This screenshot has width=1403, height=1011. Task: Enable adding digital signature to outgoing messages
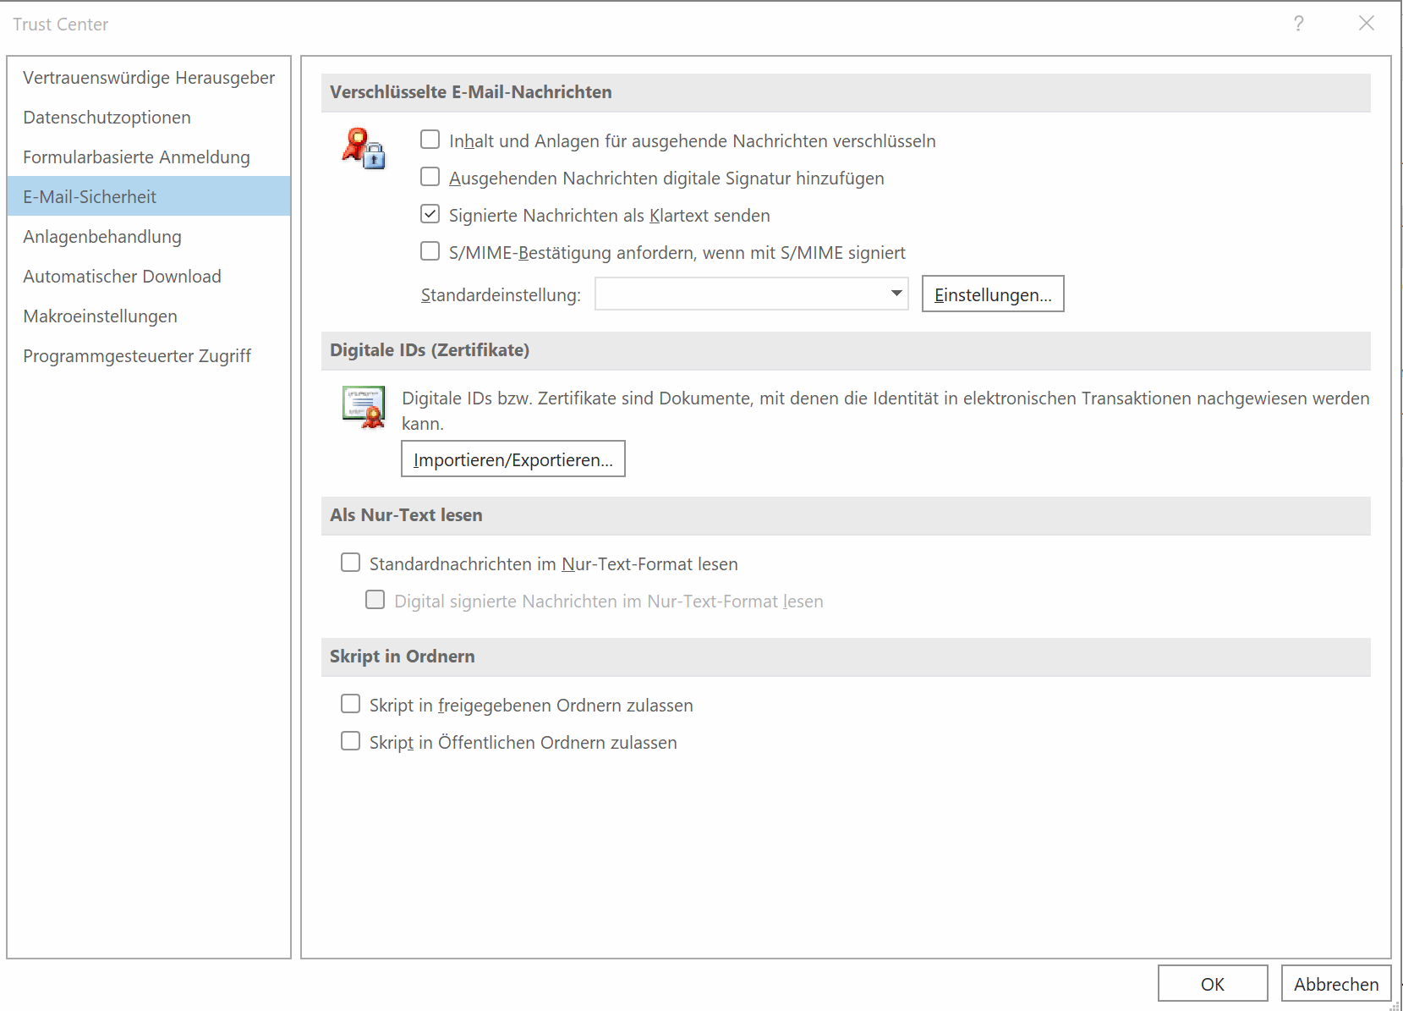[x=430, y=177]
